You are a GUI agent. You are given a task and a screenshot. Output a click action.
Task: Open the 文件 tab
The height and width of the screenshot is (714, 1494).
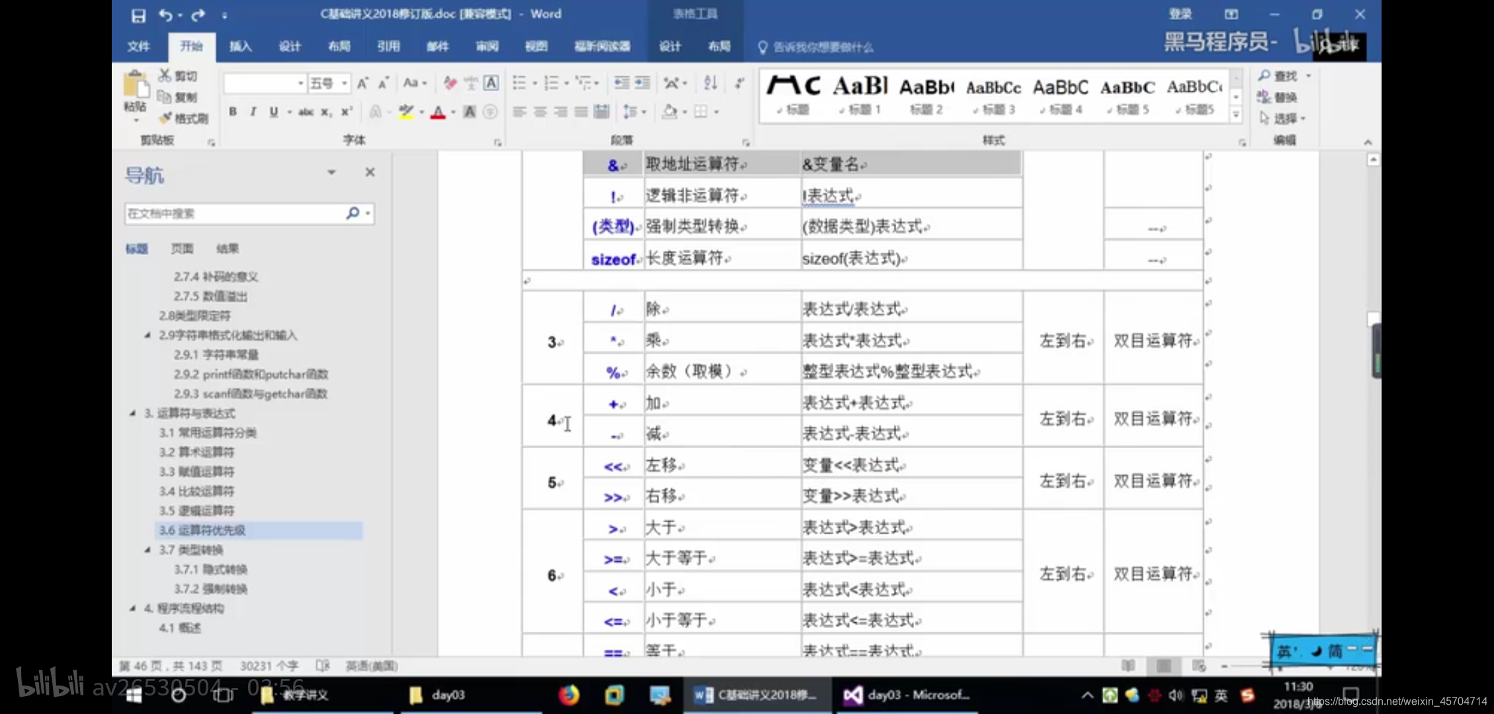click(x=138, y=46)
